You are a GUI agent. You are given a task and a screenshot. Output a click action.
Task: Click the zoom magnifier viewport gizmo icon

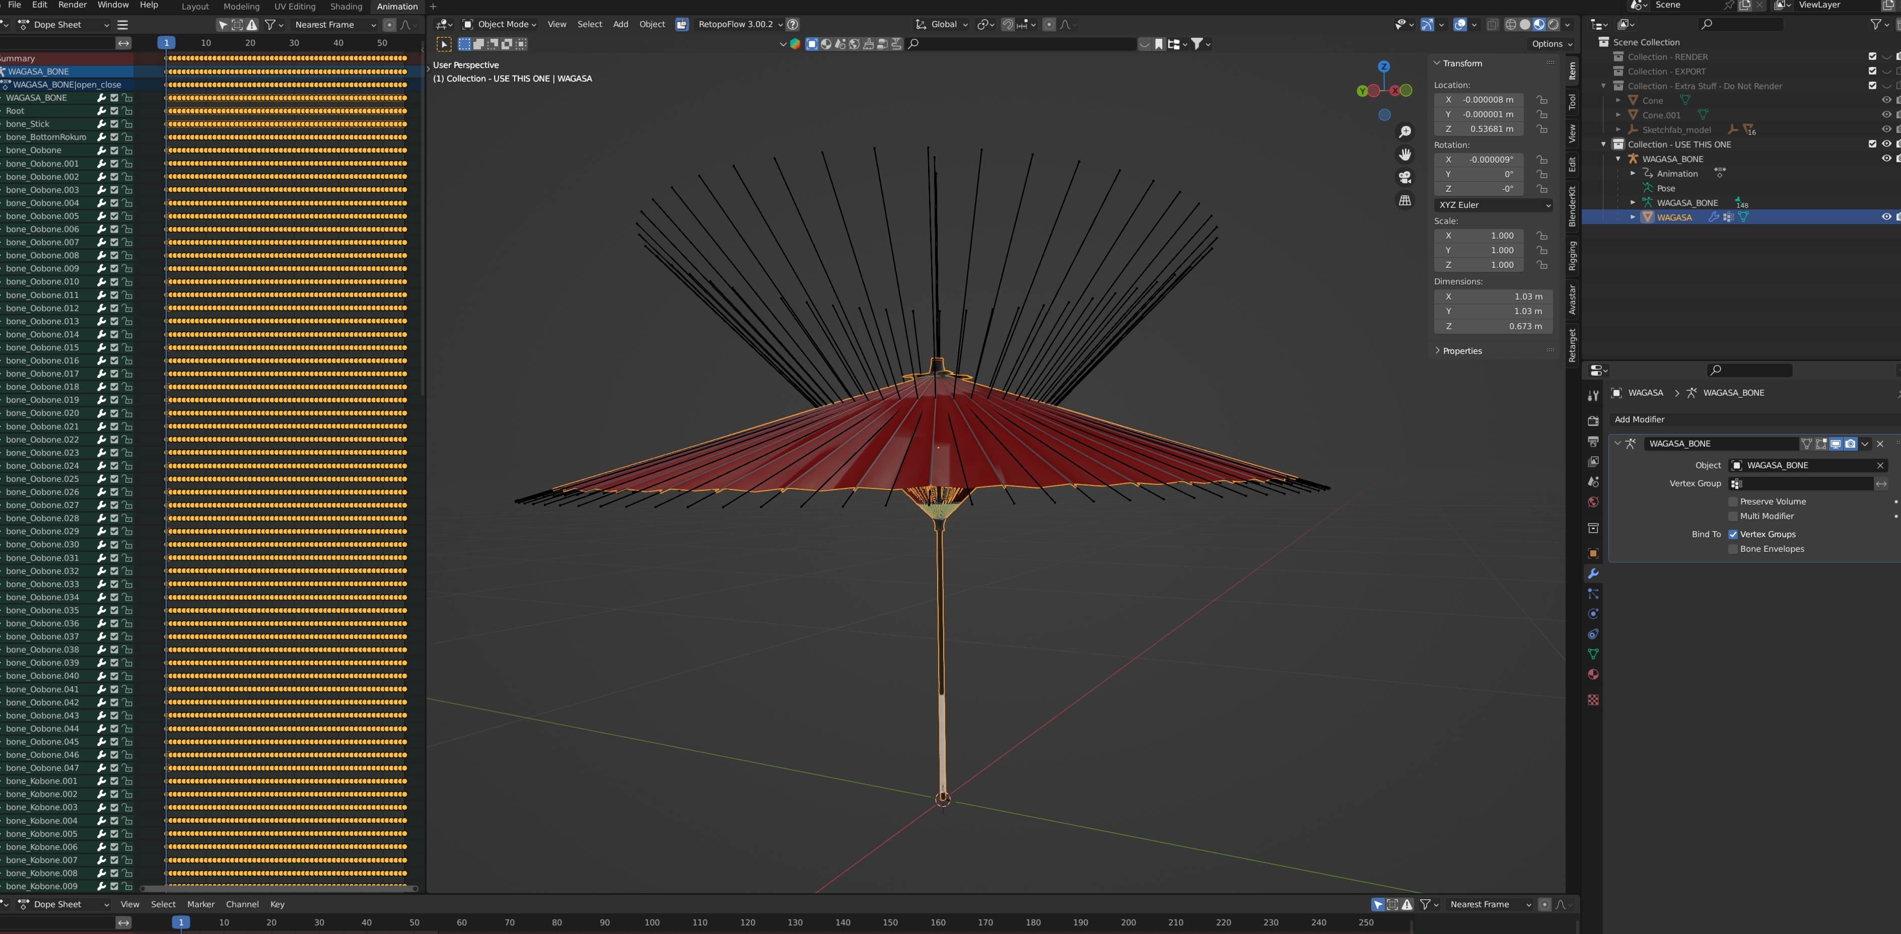[1405, 132]
